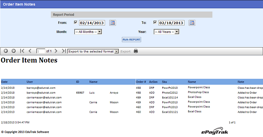Click the timestamp 2/18/2013 3:54:47 PM
The width and height of the screenshot is (263, 137).
click(15, 122)
